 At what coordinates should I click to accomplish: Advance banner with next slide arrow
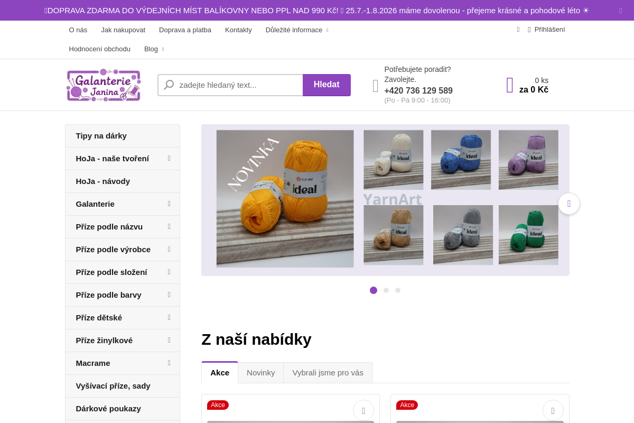click(x=569, y=204)
